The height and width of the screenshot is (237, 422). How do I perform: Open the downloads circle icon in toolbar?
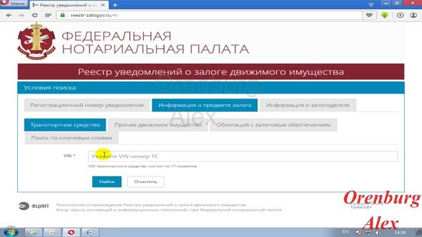click(400, 15)
